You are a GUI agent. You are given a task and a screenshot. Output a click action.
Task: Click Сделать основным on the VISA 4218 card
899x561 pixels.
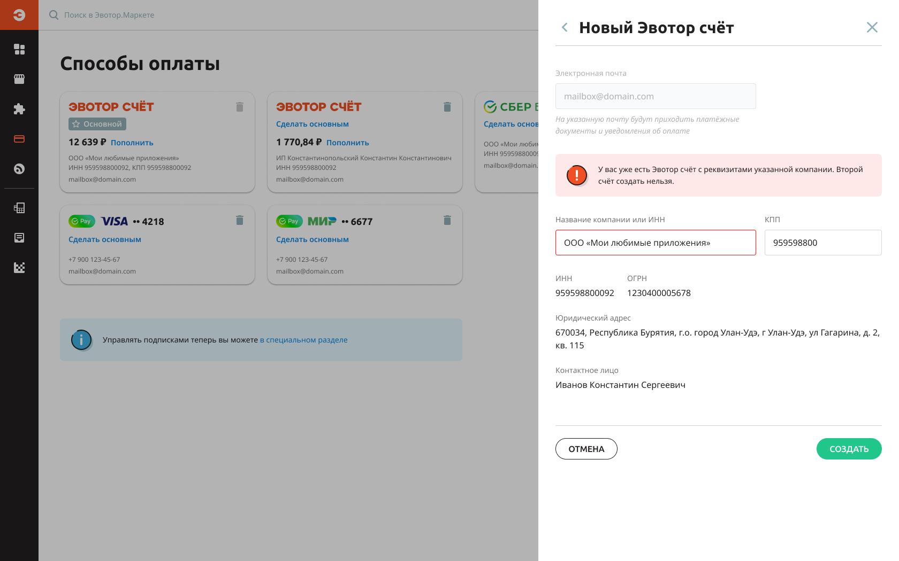105,239
